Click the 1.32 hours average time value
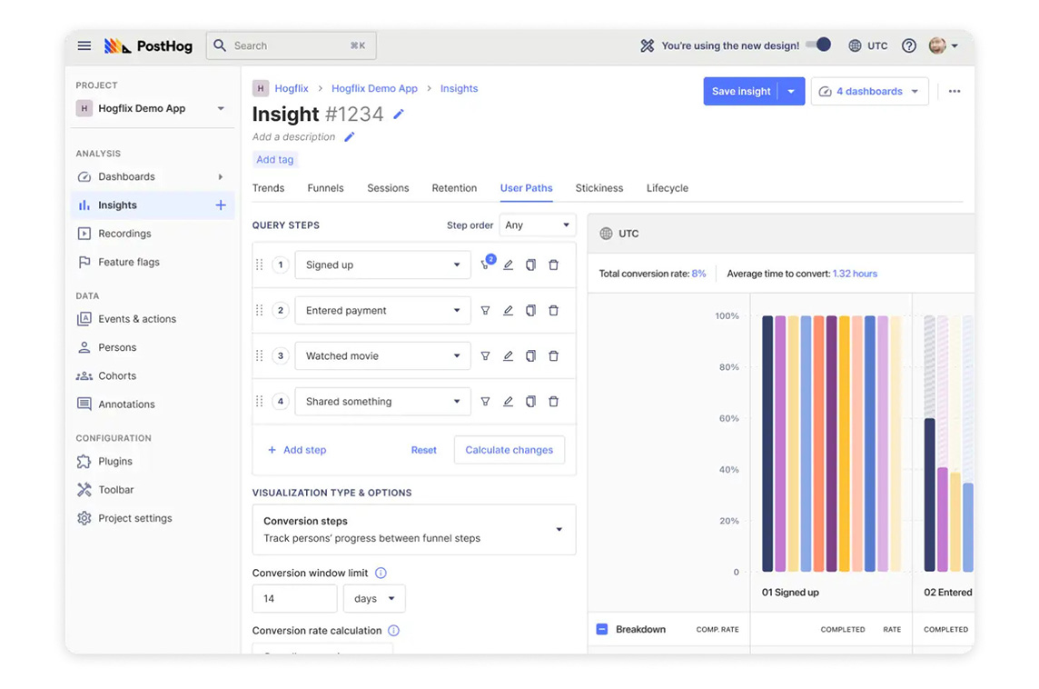Image resolution: width=1039 pixels, height=689 pixels. (855, 274)
